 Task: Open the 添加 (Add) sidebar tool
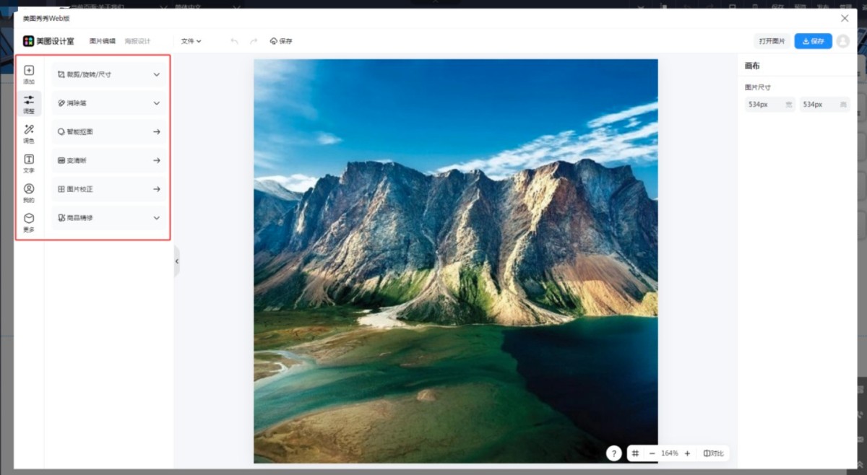pos(29,74)
